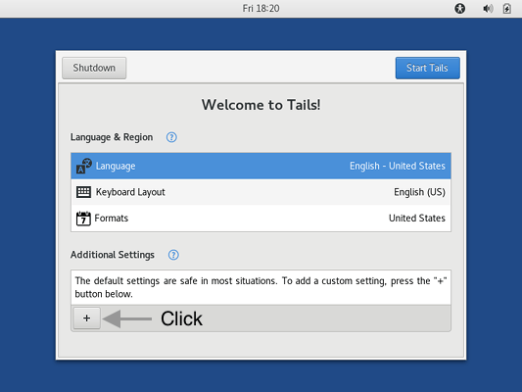The image size is (522, 392).
Task: Open Additional Settings help icon
Action: point(173,255)
